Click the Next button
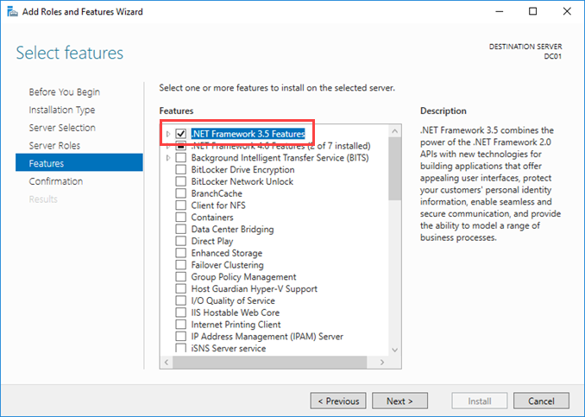 [x=399, y=401]
